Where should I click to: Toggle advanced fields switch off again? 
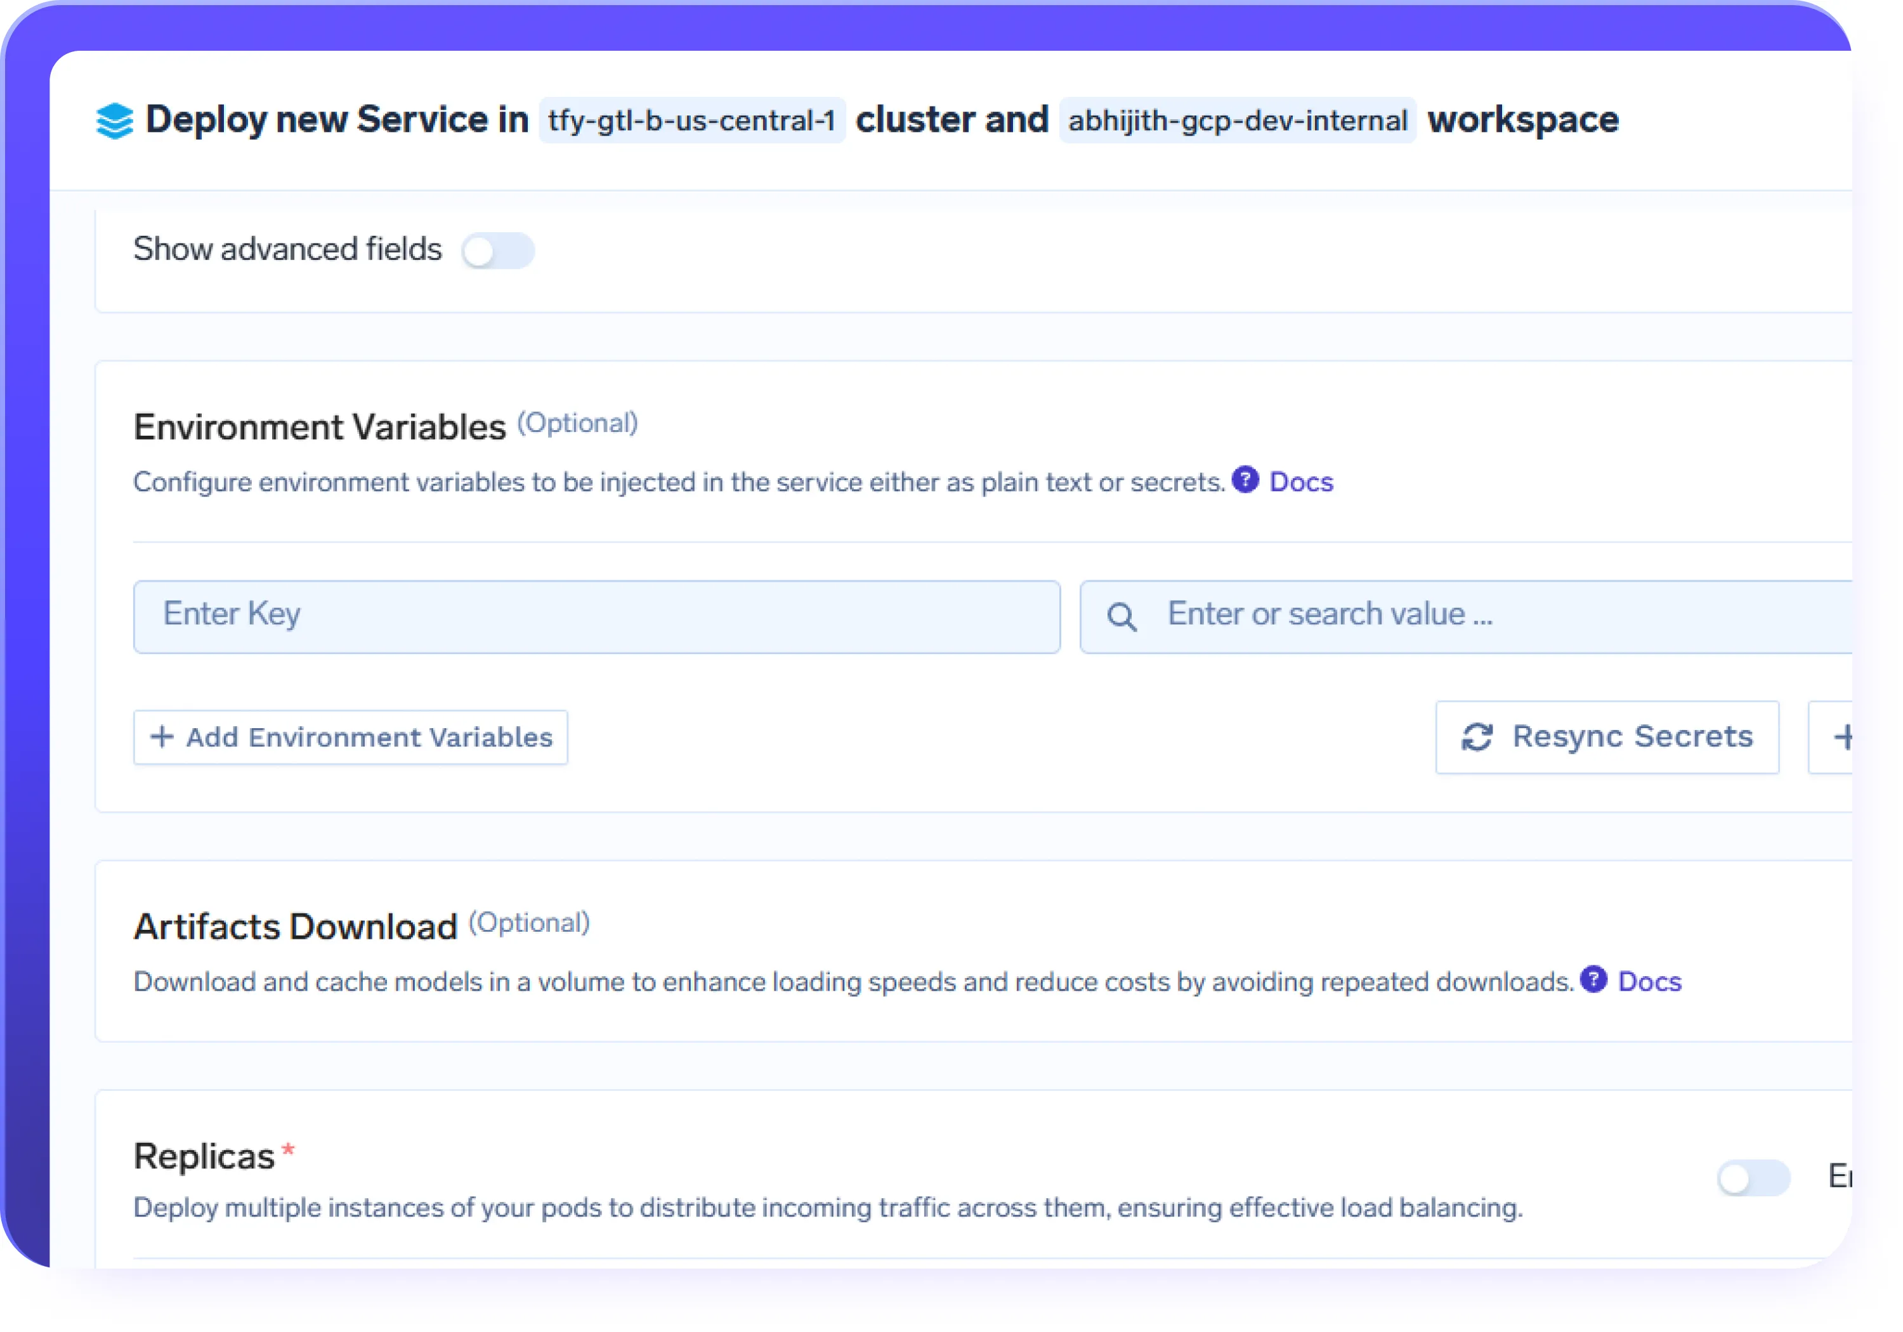(497, 249)
